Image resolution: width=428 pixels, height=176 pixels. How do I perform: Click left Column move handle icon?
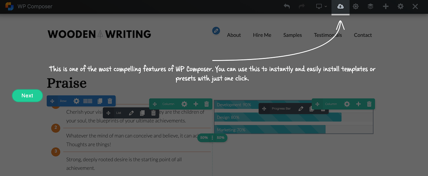[x=155, y=104]
